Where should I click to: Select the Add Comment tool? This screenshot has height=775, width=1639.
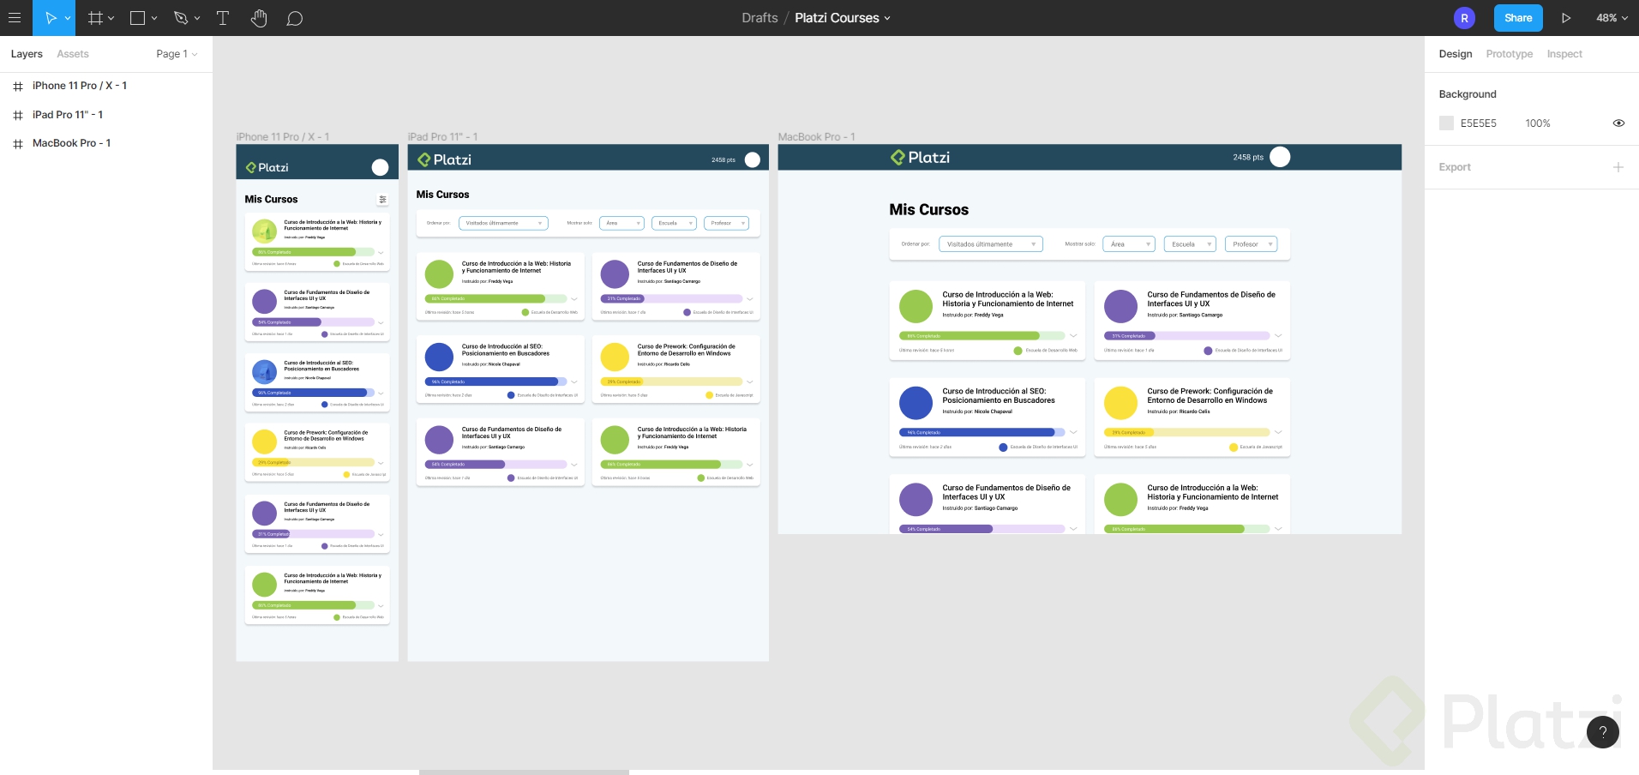point(295,18)
